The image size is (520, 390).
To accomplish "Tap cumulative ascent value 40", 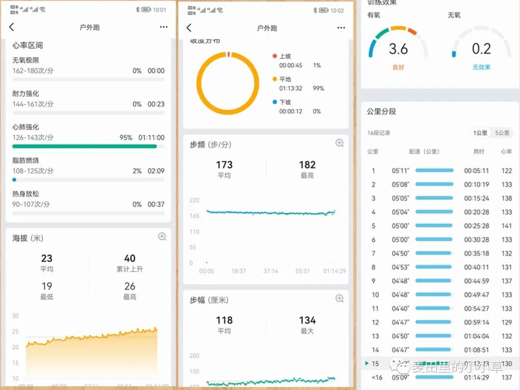I will pos(130,259).
